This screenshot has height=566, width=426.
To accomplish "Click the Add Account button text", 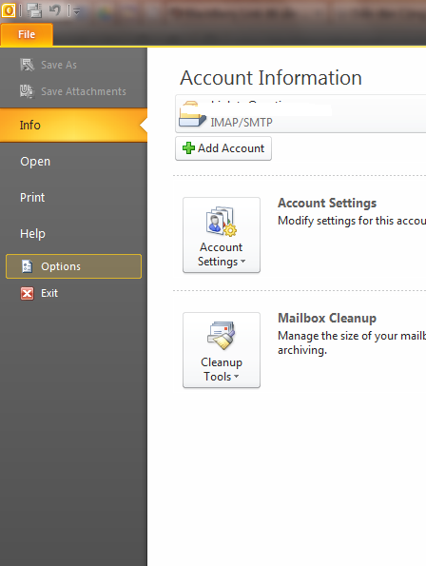I will click(x=231, y=148).
